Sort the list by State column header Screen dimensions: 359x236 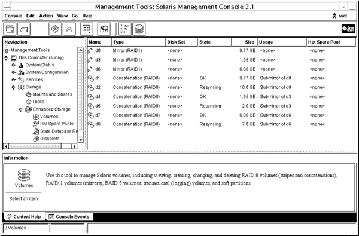click(x=214, y=42)
